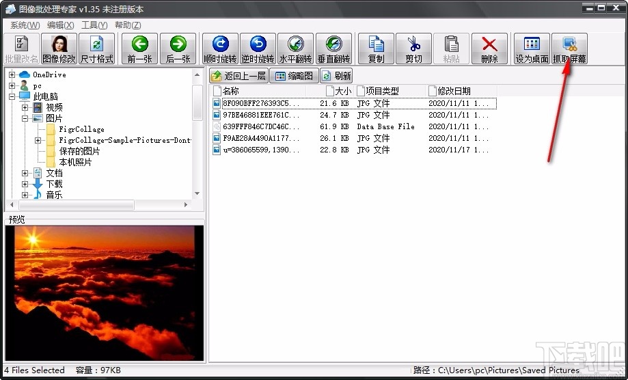Click the folder tree horizontal scrollbar thumb

pos(76,204)
